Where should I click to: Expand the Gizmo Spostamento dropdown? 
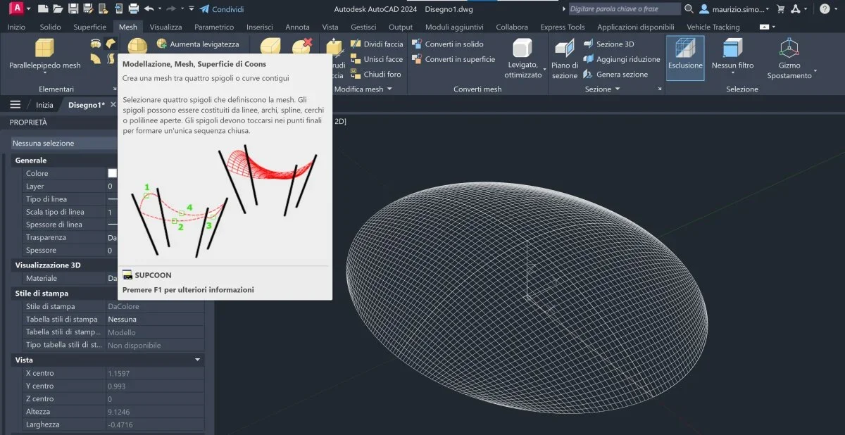point(815,71)
